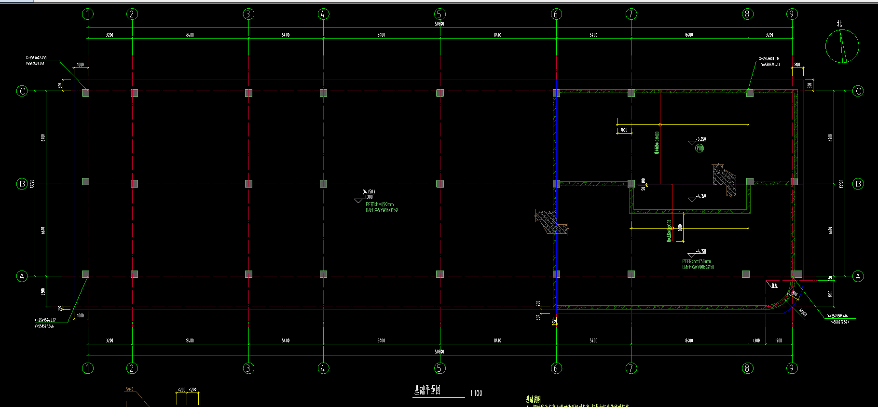Click right-side axis bubble B

(858, 184)
